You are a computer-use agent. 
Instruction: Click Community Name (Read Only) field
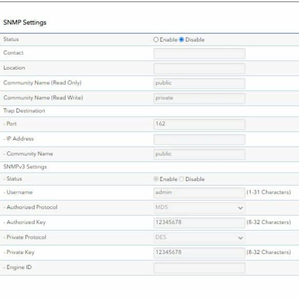pyautogui.click(x=199, y=83)
